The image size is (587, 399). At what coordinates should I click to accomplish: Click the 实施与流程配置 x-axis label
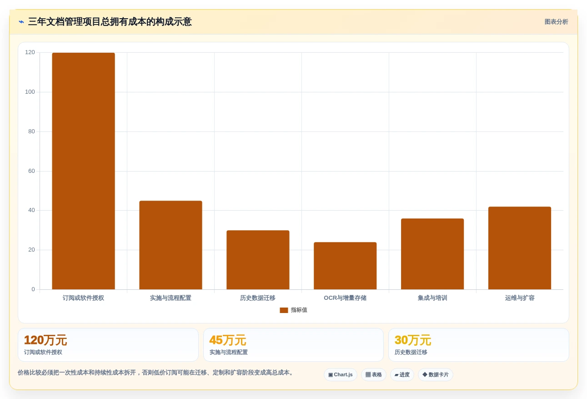pyautogui.click(x=171, y=298)
